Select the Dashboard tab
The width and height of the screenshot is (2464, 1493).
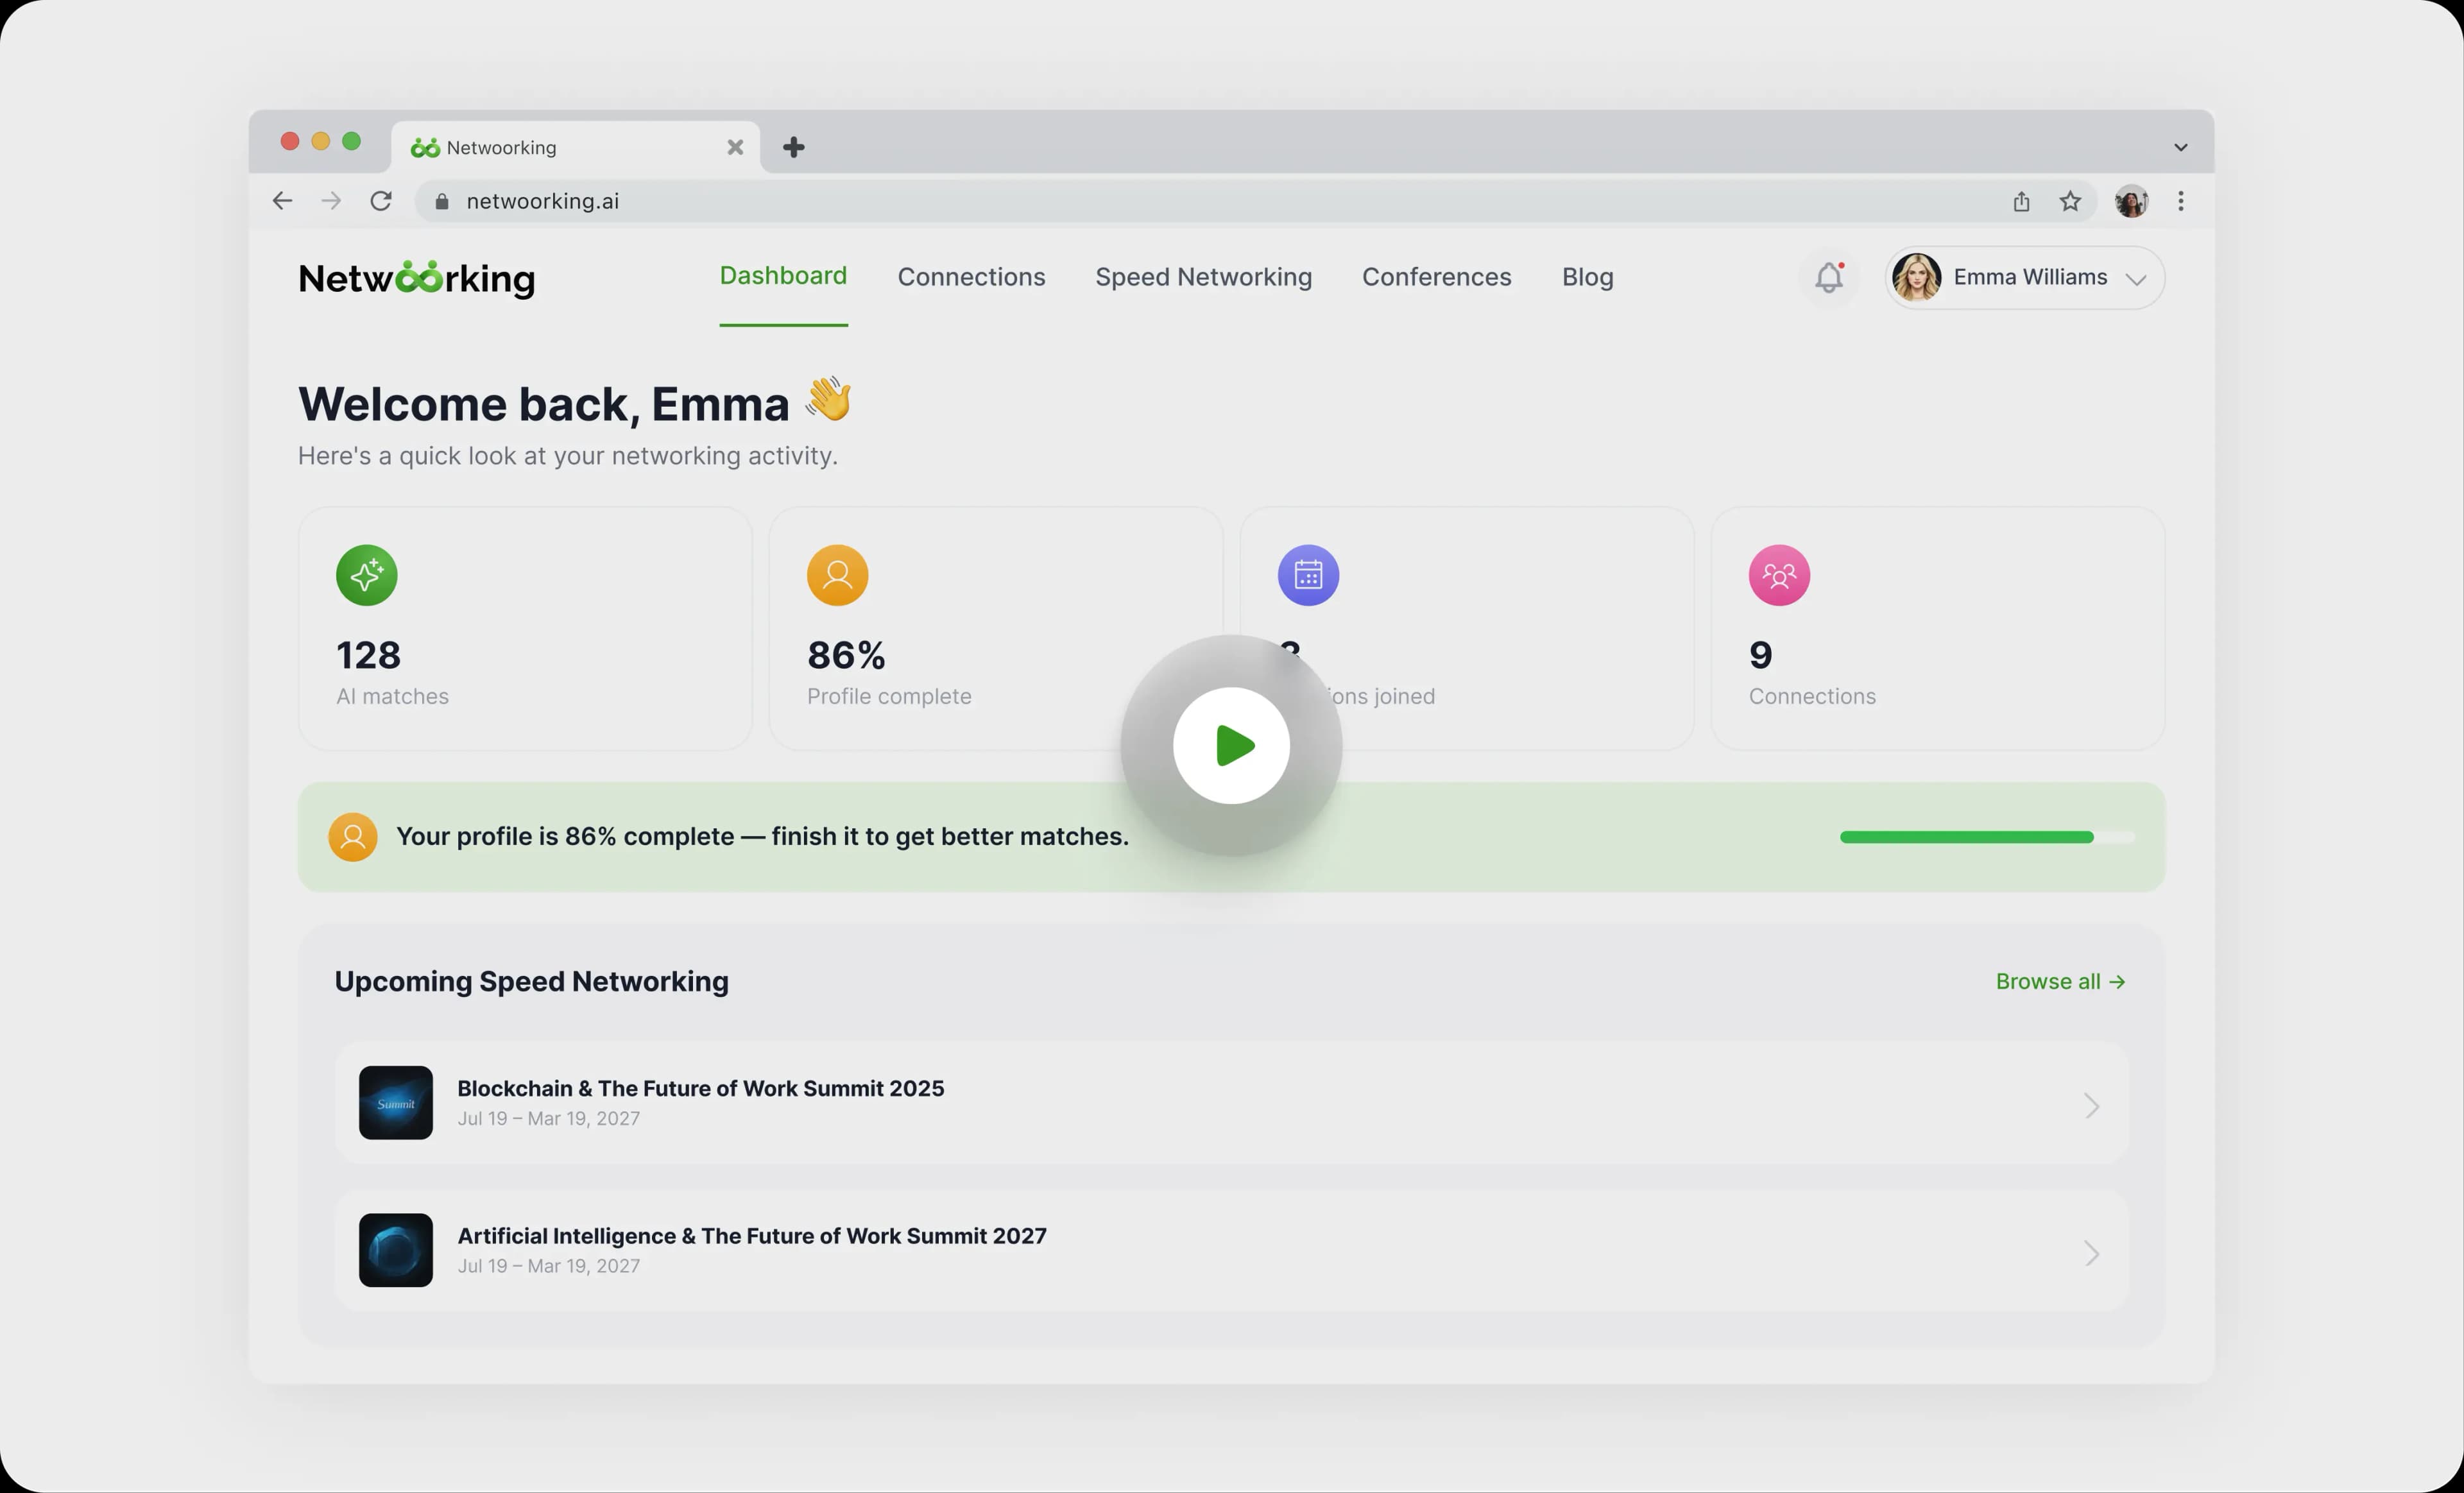pyautogui.click(x=783, y=276)
